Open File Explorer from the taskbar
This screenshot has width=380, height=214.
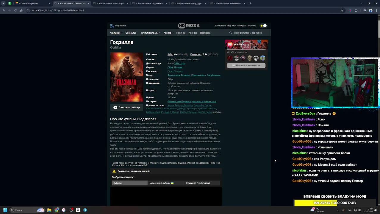tap(49, 210)
